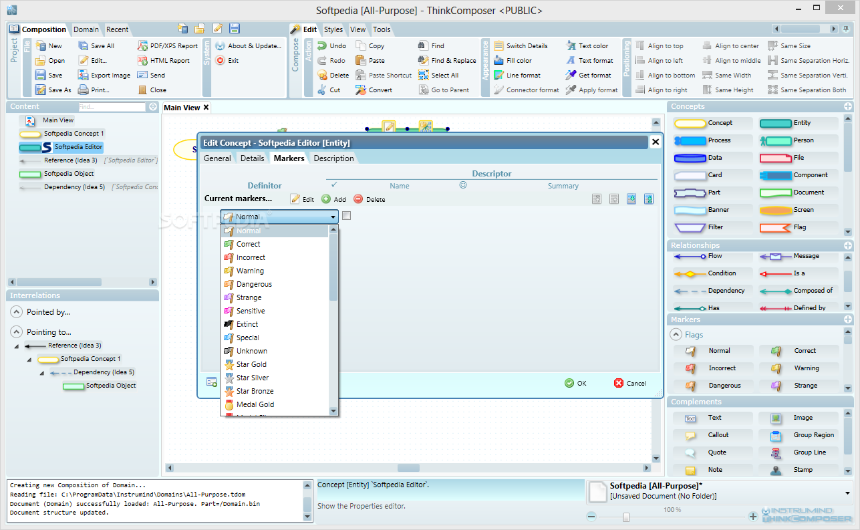Open the General tab in Edit Concept dialog
Viewport: 860px width, 530px height.
[217, 158]
